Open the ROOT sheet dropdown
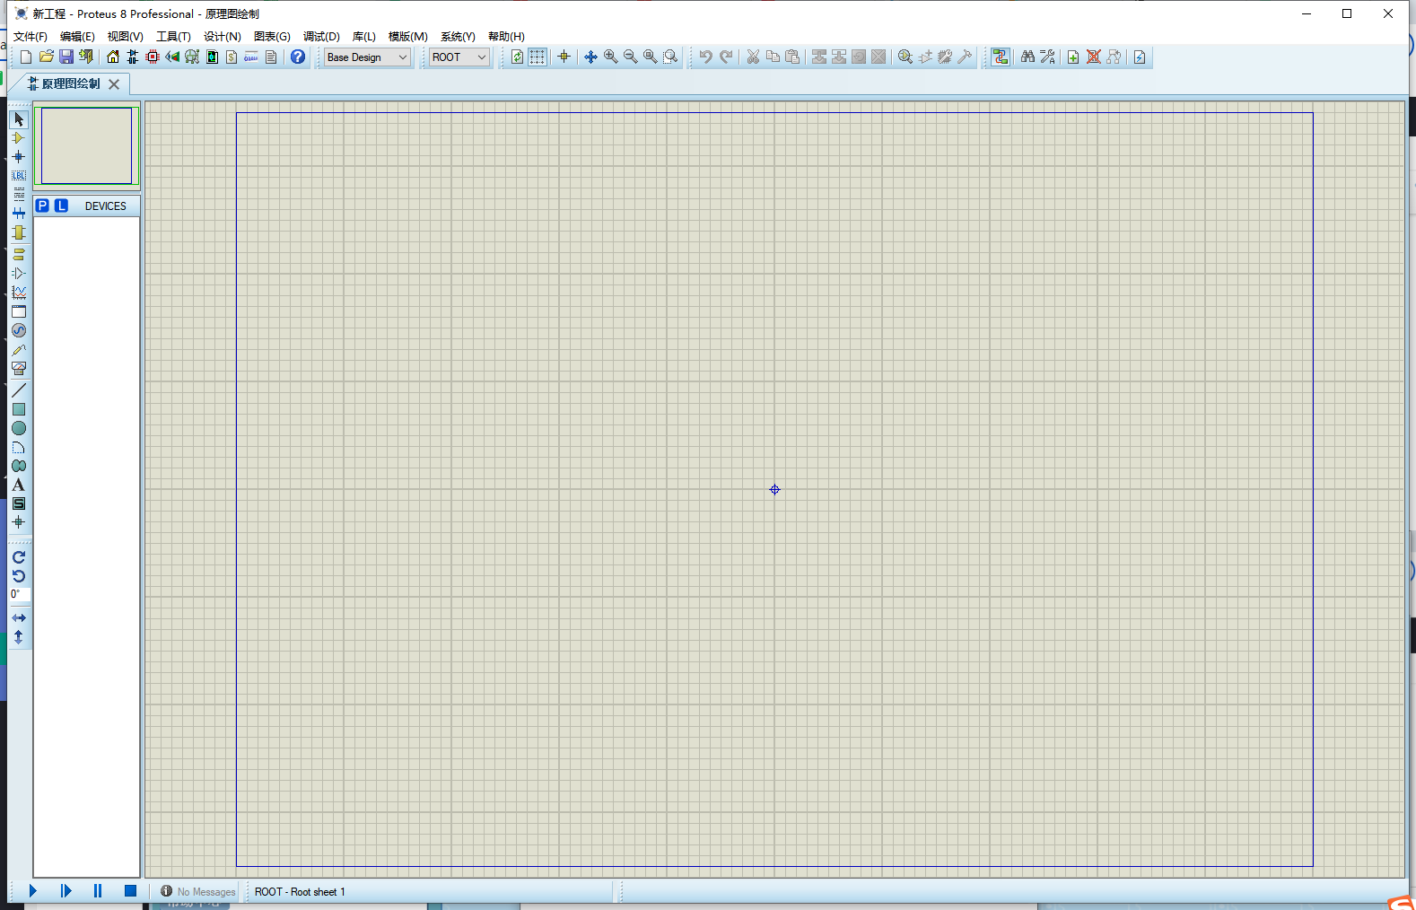The image size is (1416, 910). coord(459,57)
